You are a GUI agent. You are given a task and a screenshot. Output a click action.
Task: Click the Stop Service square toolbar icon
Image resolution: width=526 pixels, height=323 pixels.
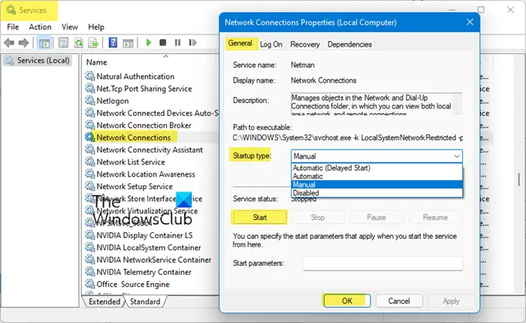163,43
